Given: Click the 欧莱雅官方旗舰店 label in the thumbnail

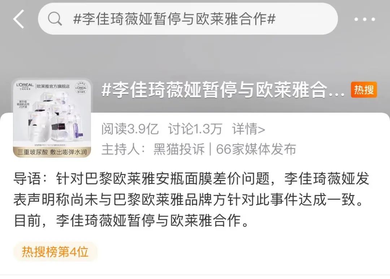Looking at the screenshot, I should point(53,86).
